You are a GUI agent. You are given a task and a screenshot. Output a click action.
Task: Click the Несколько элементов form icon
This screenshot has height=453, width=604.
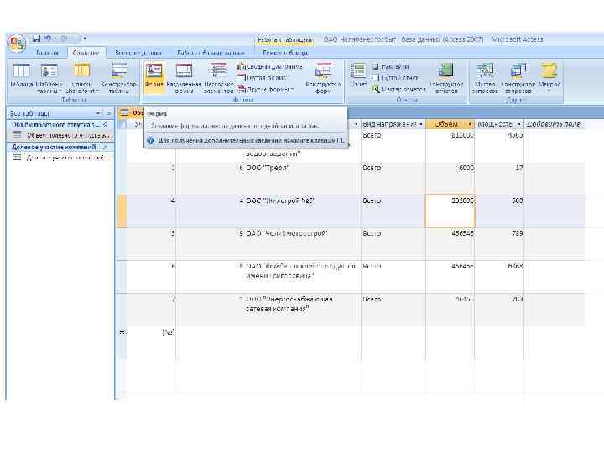(219, 78)
